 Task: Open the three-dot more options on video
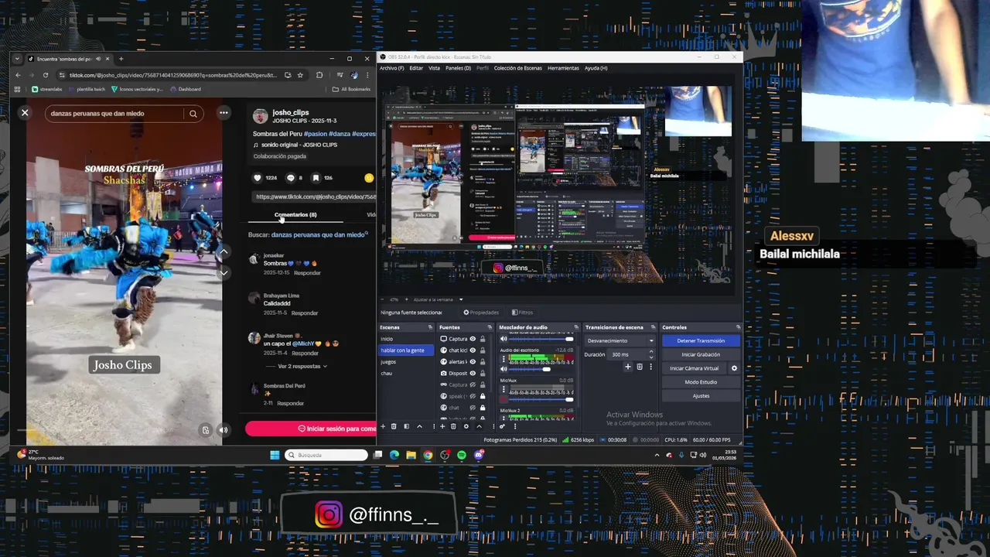pyautogui.click(x=224, y=113)
